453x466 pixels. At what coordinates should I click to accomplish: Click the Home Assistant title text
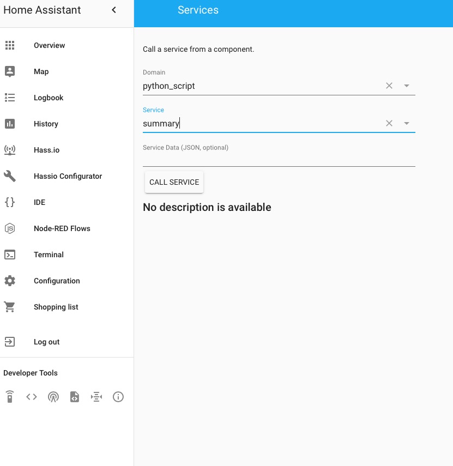pyautogui.click(x=42, y=10)
